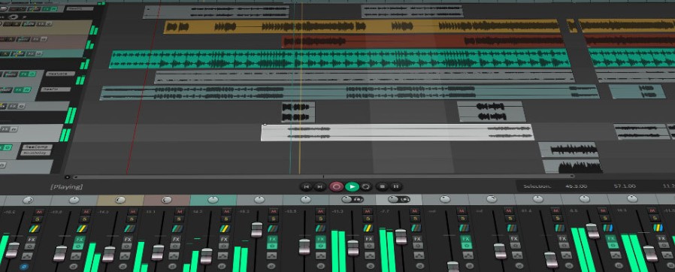Open the ReaFir plugin slot
675x272 pixels.
pyautogui.click(x=55, y=89)
